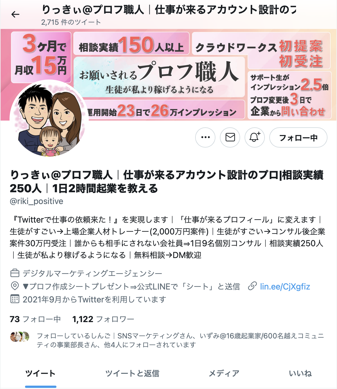Open the family illustration profile picture
Screen dimensions: 337x389
(x=49, y=119)
